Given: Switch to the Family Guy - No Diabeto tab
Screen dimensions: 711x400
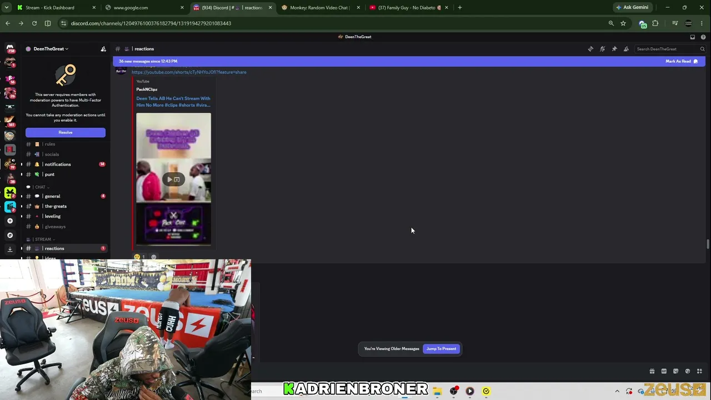Looking at the screenshot, I should tap(409, 8).
